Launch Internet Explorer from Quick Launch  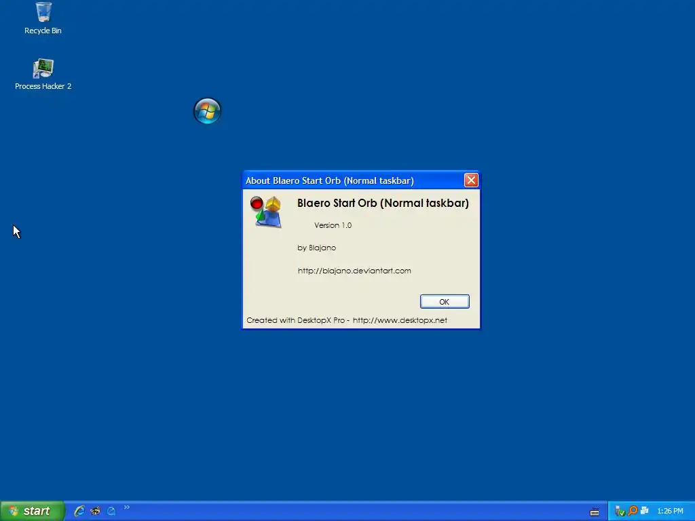tap(79, 511)
